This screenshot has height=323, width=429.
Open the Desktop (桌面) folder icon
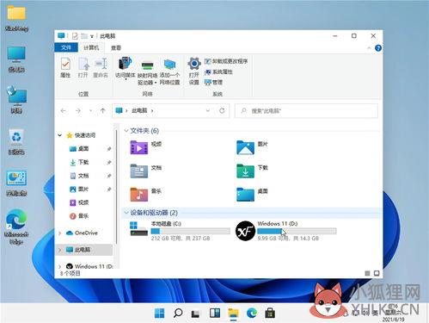click(245, 195)
